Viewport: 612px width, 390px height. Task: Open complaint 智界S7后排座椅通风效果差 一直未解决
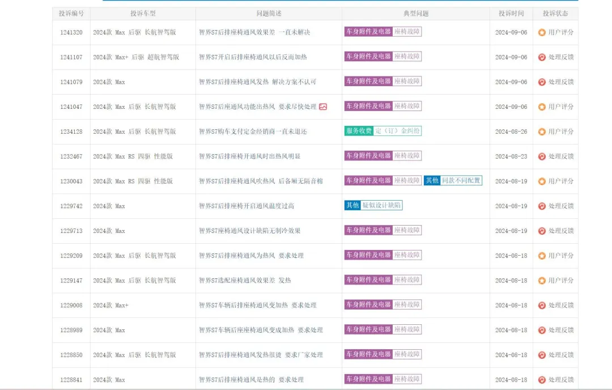pyautogui.click(x=254, y=32)
